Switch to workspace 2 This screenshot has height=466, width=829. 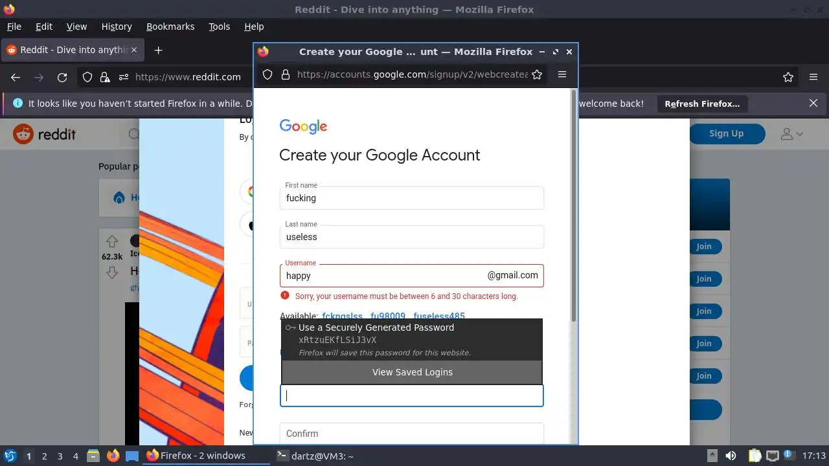[44, 456]
